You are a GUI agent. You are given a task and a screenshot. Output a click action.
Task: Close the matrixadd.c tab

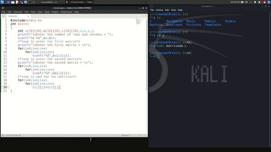coord(28,16)
